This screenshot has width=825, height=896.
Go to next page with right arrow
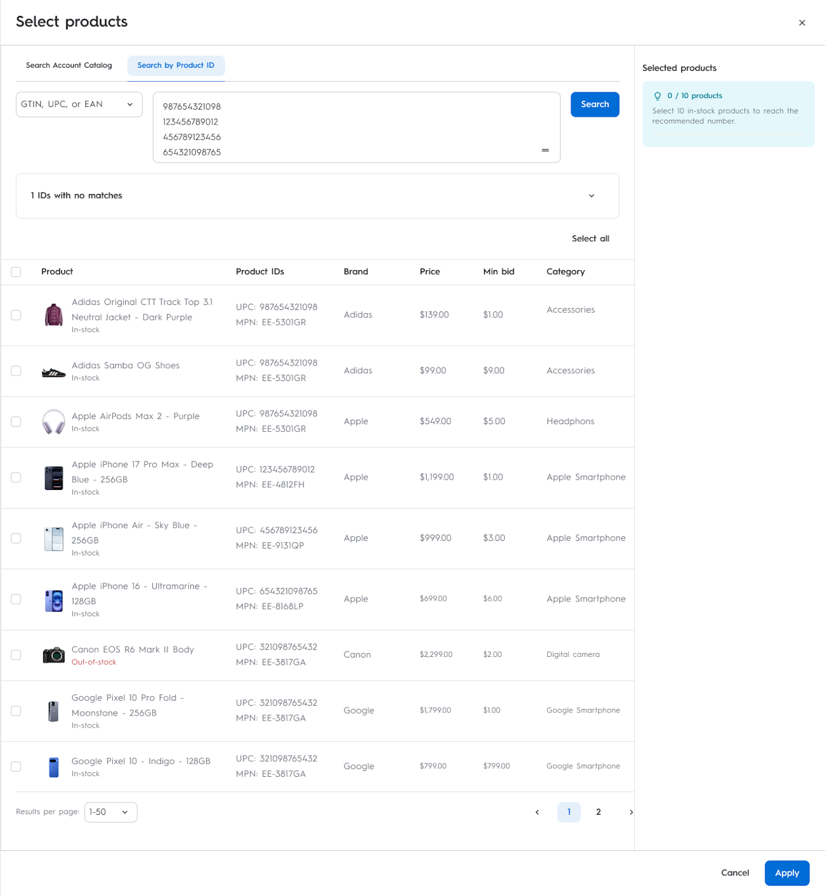(x=631, y=812)
